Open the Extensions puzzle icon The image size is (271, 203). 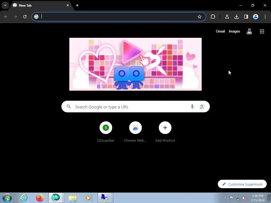213,17
